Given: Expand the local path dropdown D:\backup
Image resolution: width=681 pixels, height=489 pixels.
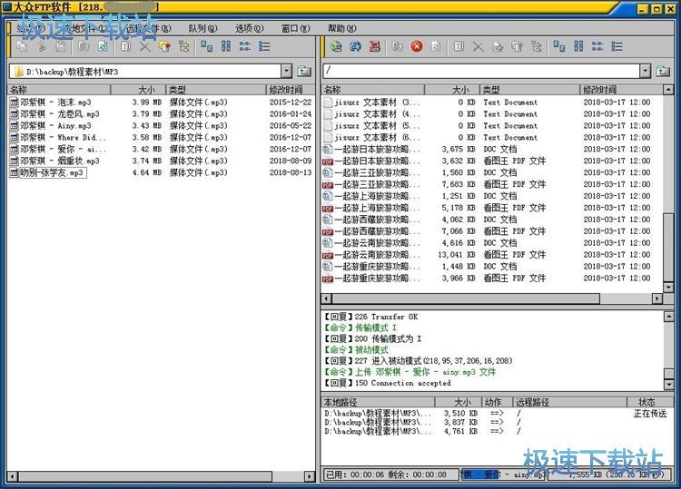Looking at the screenshot, I should [x=286, y=71].
